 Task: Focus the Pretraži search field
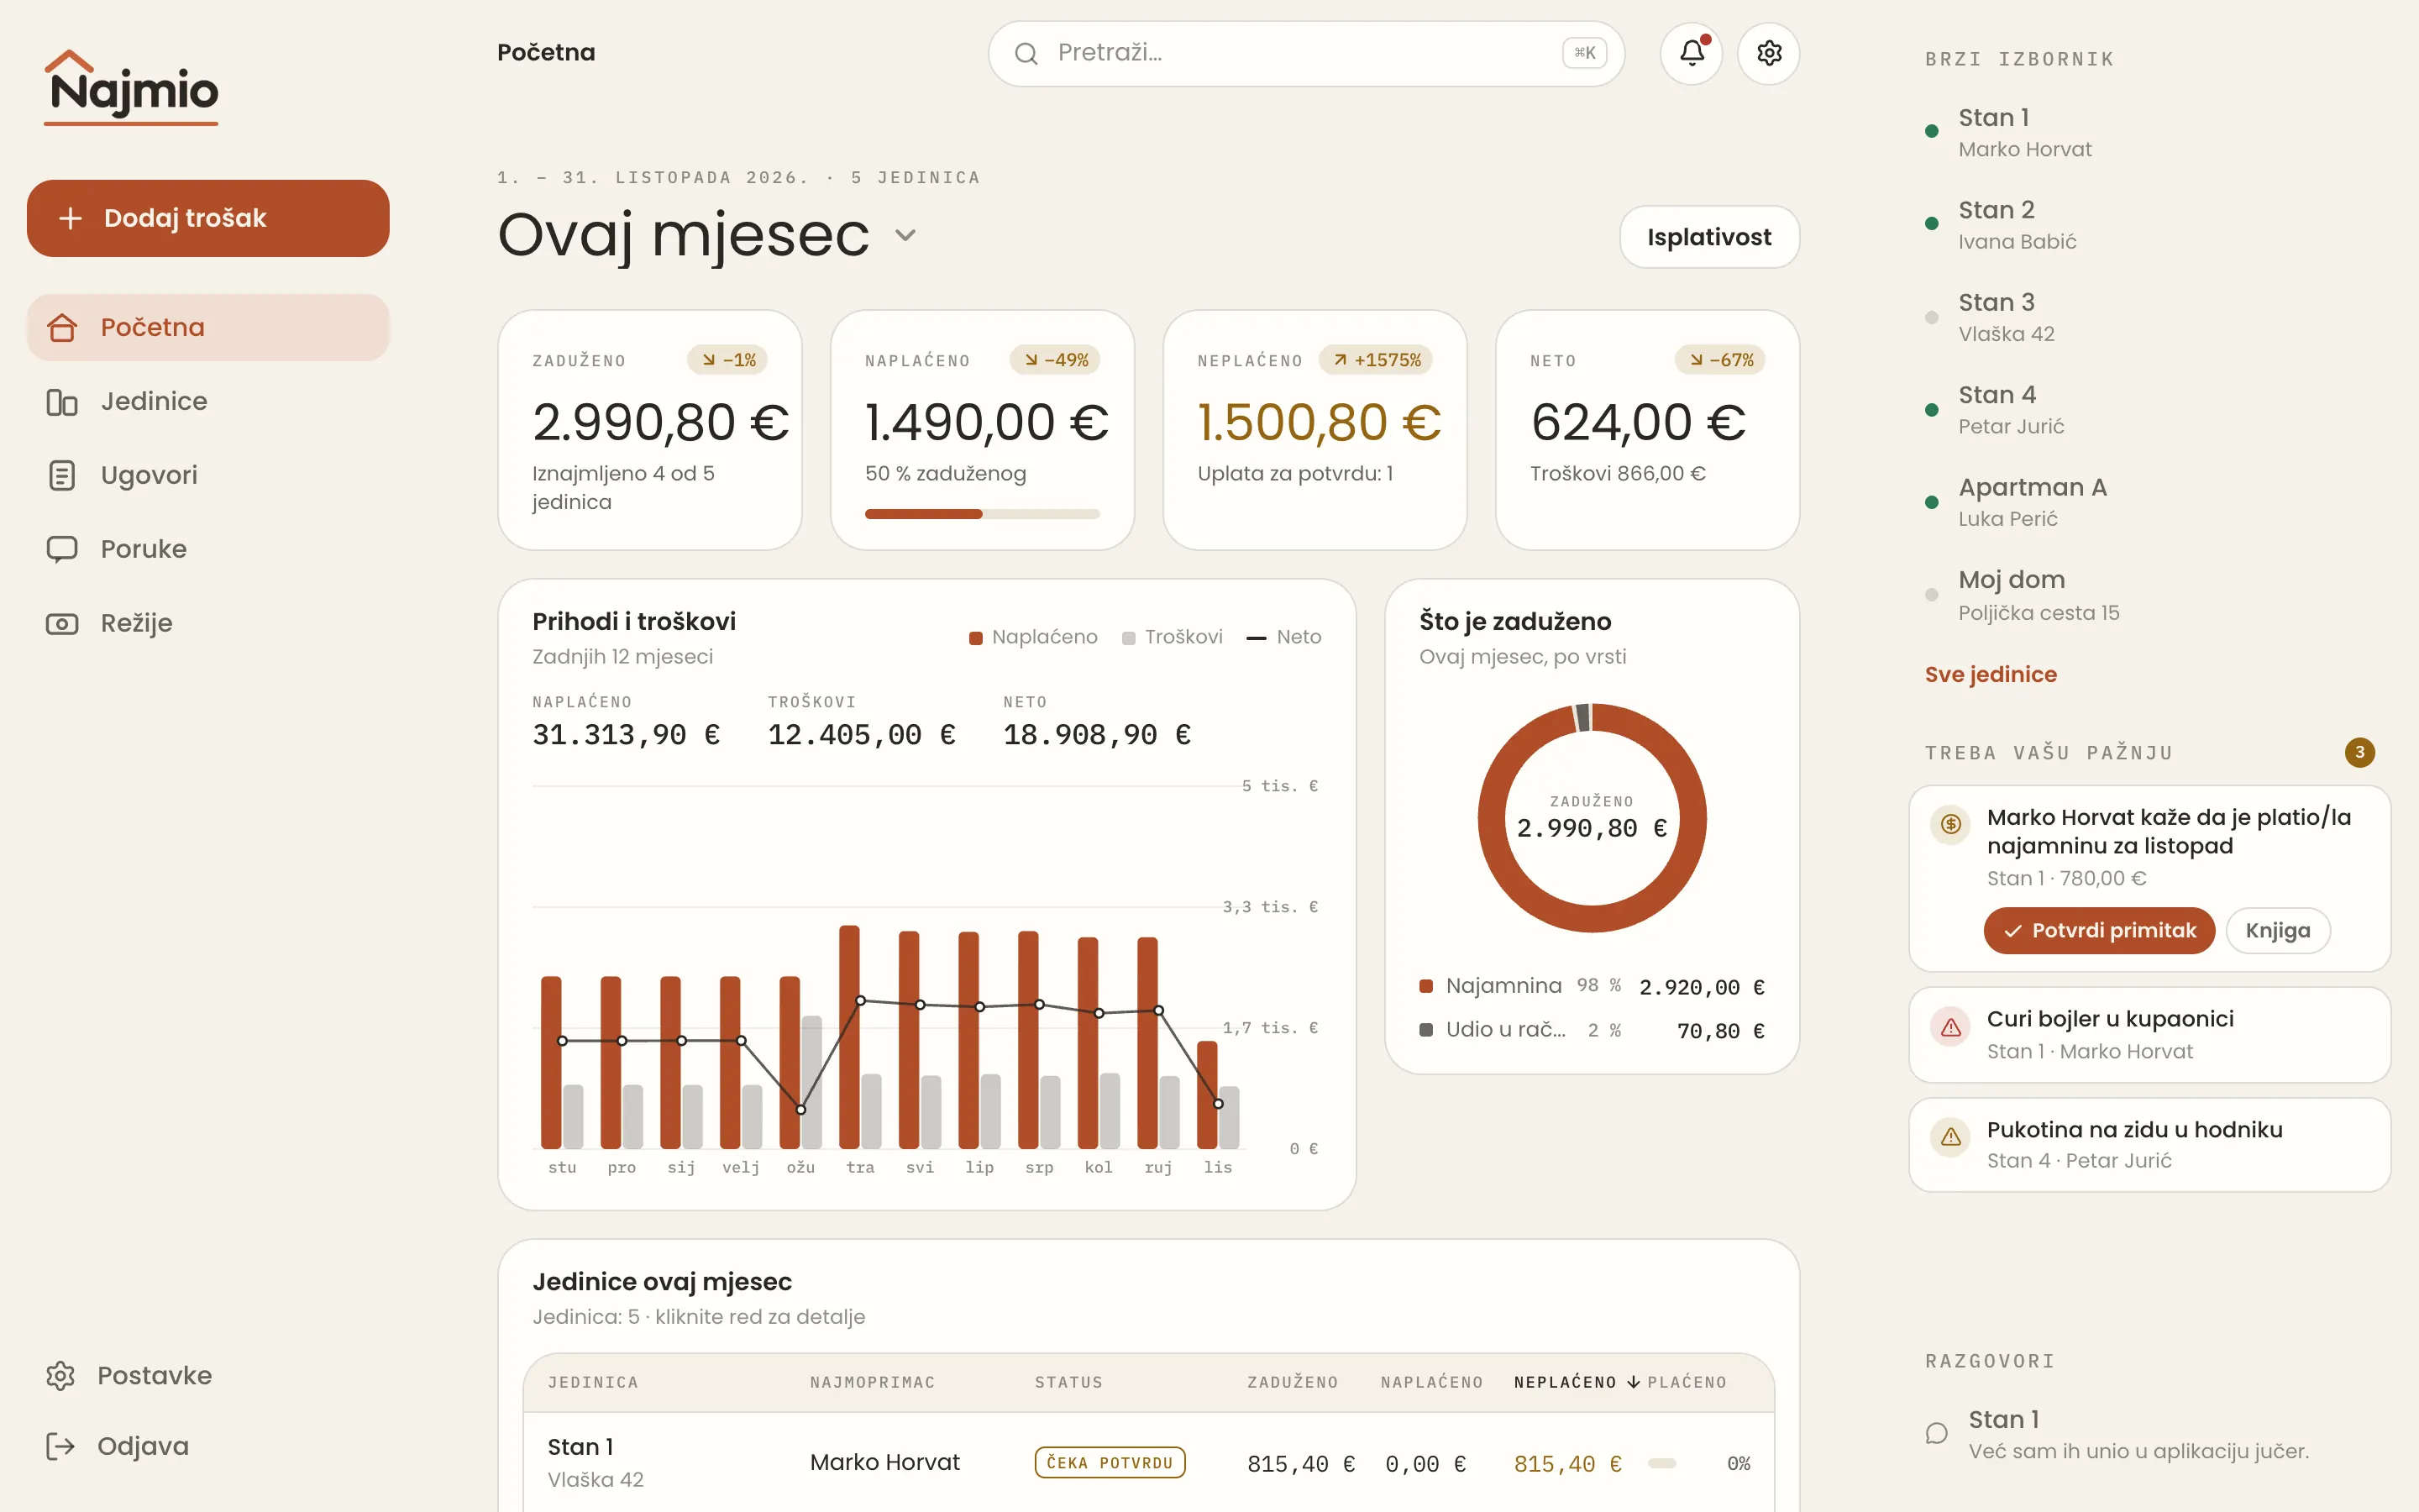[1305, 54]
